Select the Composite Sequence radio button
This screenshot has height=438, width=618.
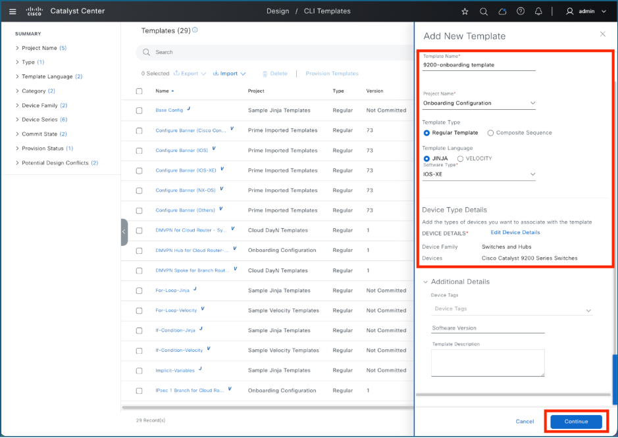[x=490, y=133]
